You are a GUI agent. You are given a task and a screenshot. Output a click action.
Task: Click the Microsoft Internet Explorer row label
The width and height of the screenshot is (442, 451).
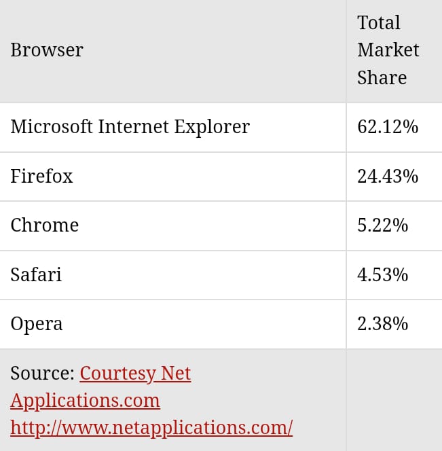click(130, 127)
